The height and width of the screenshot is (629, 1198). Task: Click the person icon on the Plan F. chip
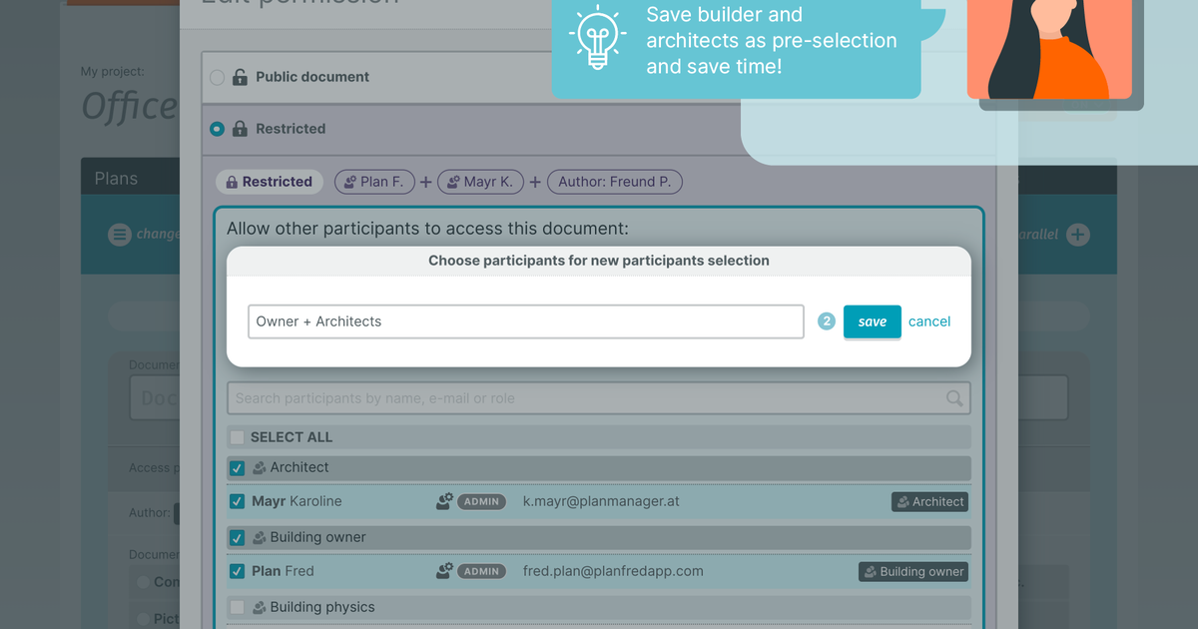click(348, 182)
